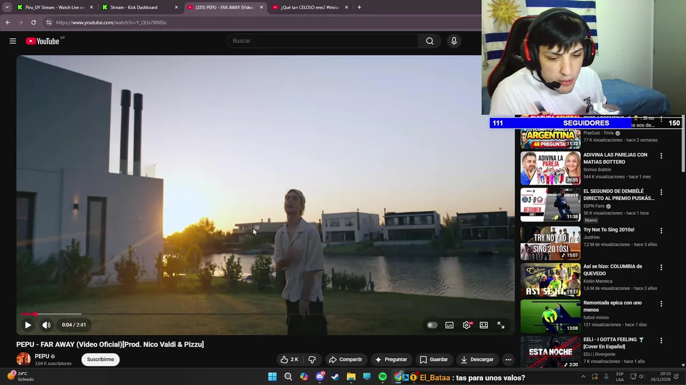Toggle subtitles in the video player
The width and height of the screenshot is (686, 385).
click(450, 325)
